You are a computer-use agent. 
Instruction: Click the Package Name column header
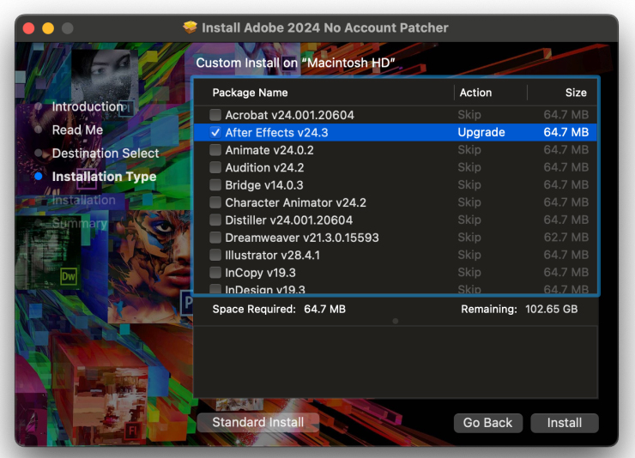click(250, 93)
